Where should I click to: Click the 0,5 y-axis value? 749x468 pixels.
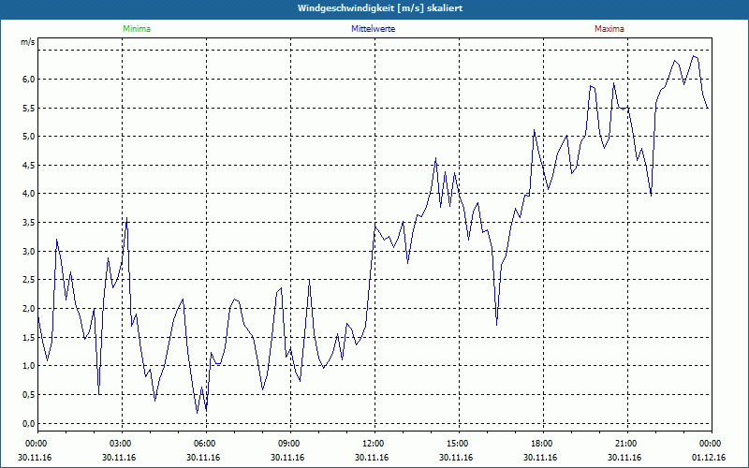(29, 394)
